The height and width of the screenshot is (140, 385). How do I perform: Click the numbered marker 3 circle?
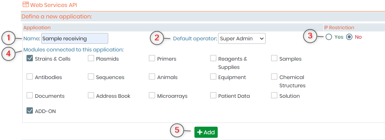point(310,36)
